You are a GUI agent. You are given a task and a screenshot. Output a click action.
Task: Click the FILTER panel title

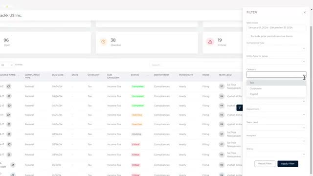[252, 12]
